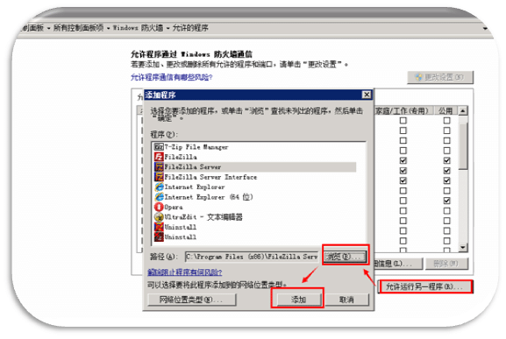506x339 pixels.
Task: Open the 允许程序通信有哪些风险? link
Action: (x=171, y=77)
